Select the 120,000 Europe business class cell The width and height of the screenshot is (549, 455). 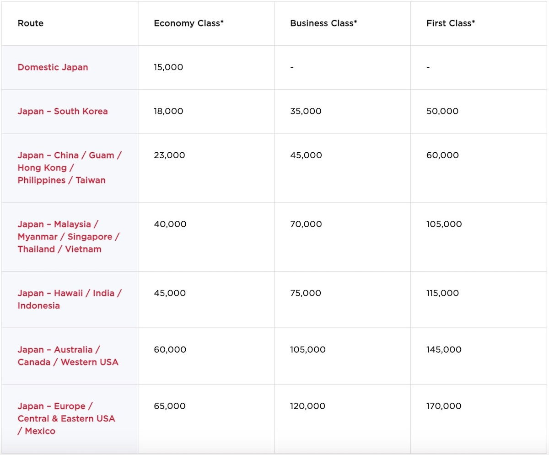[307, 406]
